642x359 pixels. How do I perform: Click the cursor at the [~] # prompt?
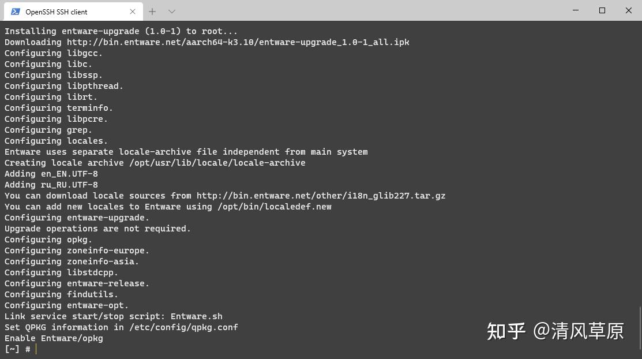[36, 349]
